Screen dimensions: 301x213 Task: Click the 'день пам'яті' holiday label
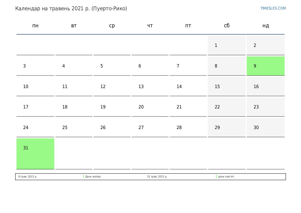coord(226,176)
